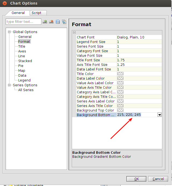This screenshot has height=186, width=172.
Task: Click the Axis Title Font Size value 1.25
Action: point(139,65)
